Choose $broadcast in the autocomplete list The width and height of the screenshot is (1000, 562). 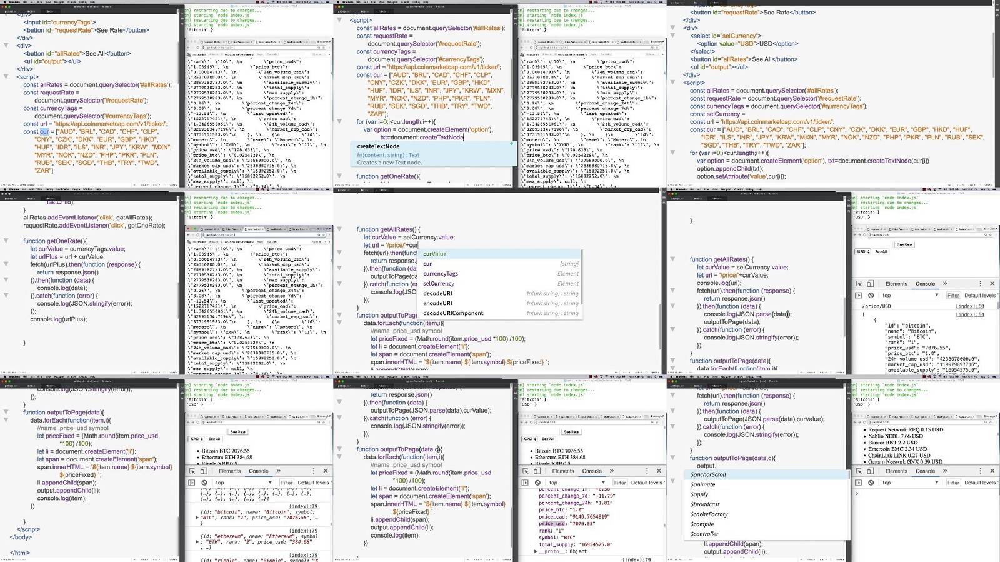point(768,504)
